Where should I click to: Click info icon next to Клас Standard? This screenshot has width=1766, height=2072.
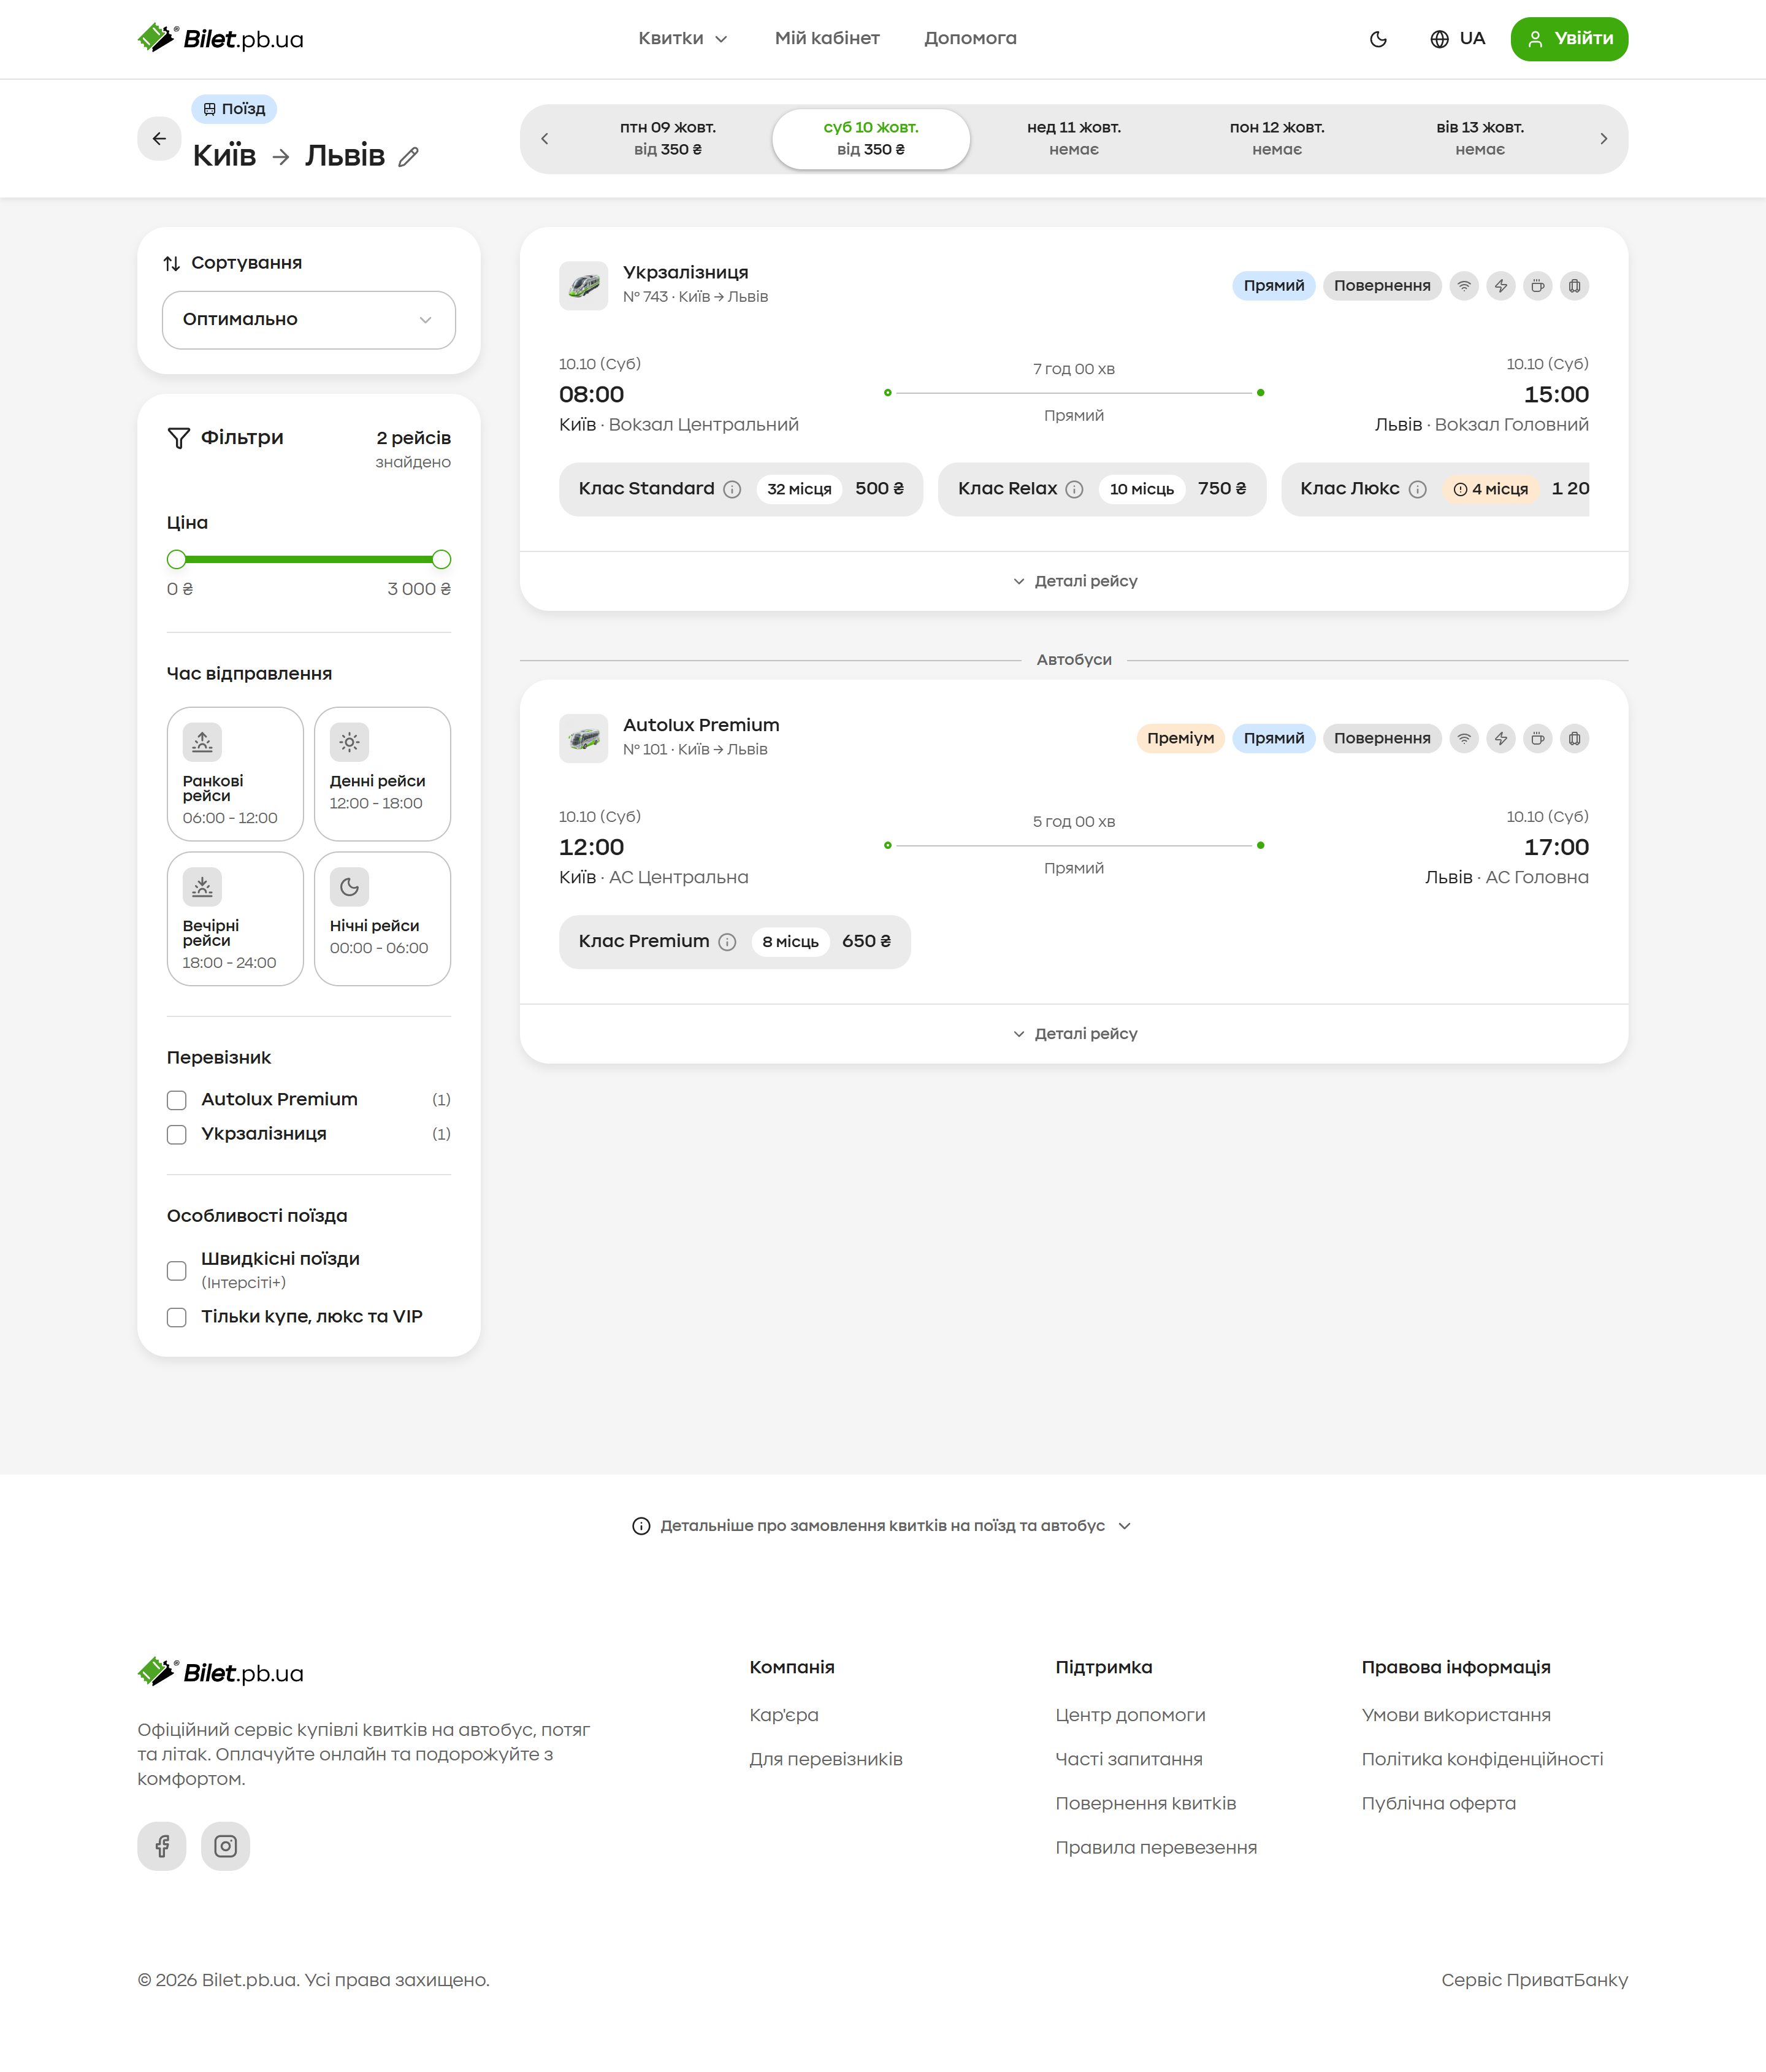point(733,489)
